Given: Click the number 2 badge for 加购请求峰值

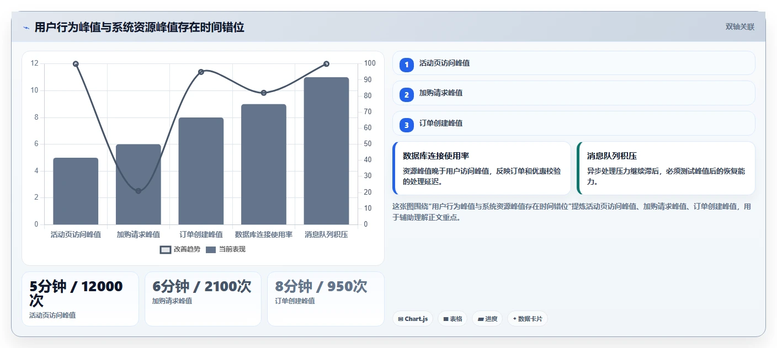Looking at the screenshot, I should (407, 94).
